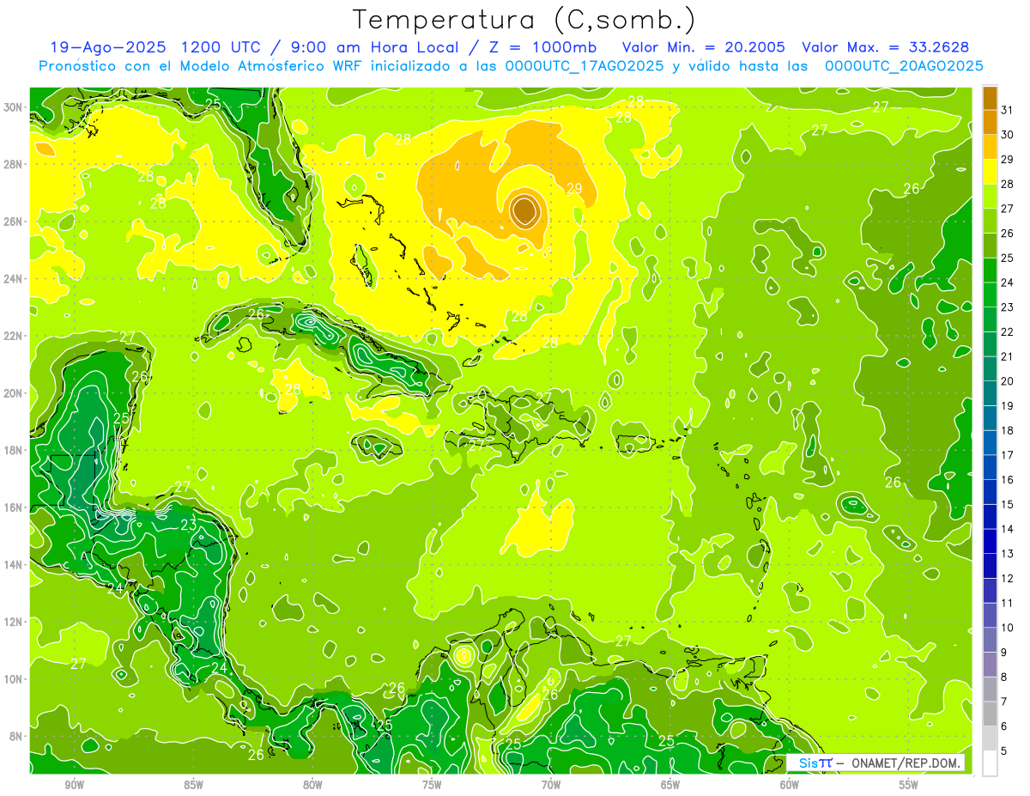Click the '75W' longitude label
This screenshot has height=796, width=1030.
click(432, 785)
